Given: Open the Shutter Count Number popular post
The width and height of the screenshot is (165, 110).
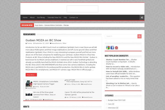Looking at the screenshot, I should 118,60.
